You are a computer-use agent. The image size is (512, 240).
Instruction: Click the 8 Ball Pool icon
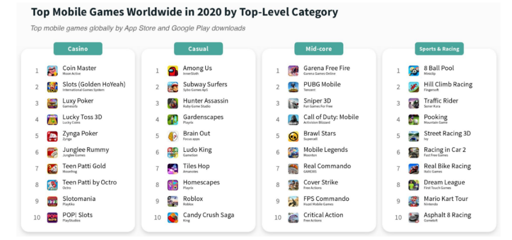point(414,71)
